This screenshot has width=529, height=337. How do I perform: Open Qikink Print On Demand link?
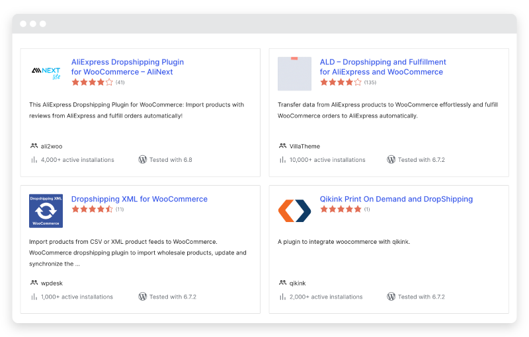pyautogui.click(x=396, y=199)
